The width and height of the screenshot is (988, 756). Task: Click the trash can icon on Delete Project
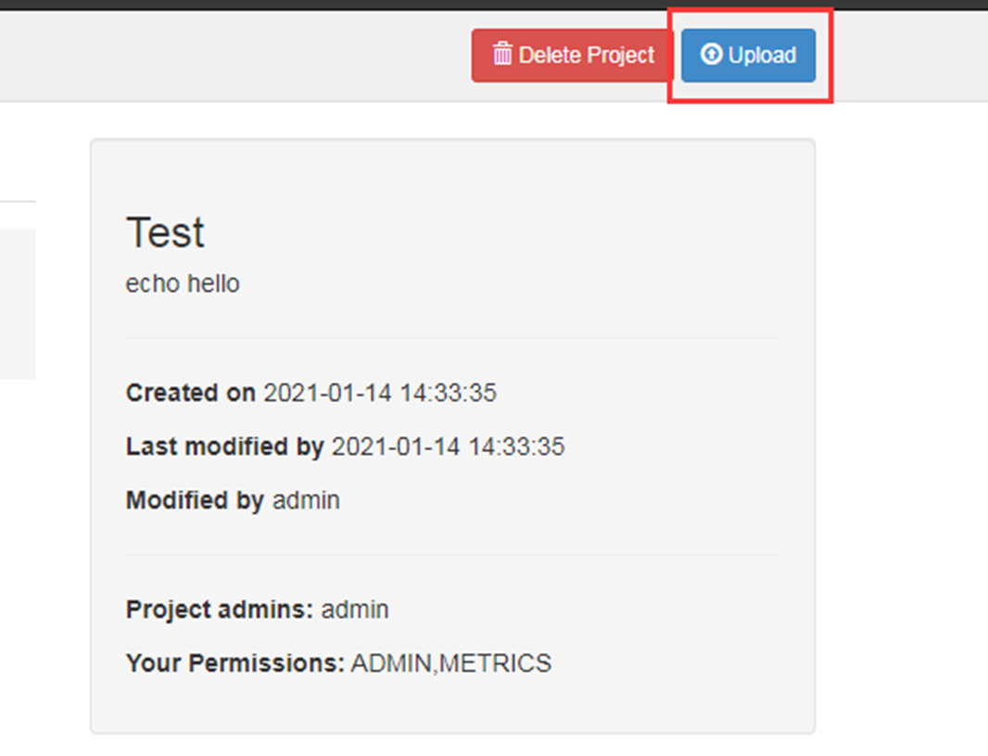click(x=502, y=54)
